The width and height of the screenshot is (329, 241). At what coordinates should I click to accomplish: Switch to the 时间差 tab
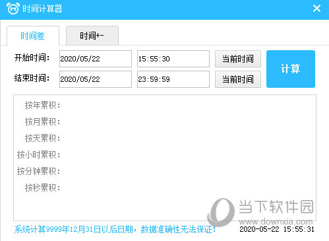coord(33,36)
